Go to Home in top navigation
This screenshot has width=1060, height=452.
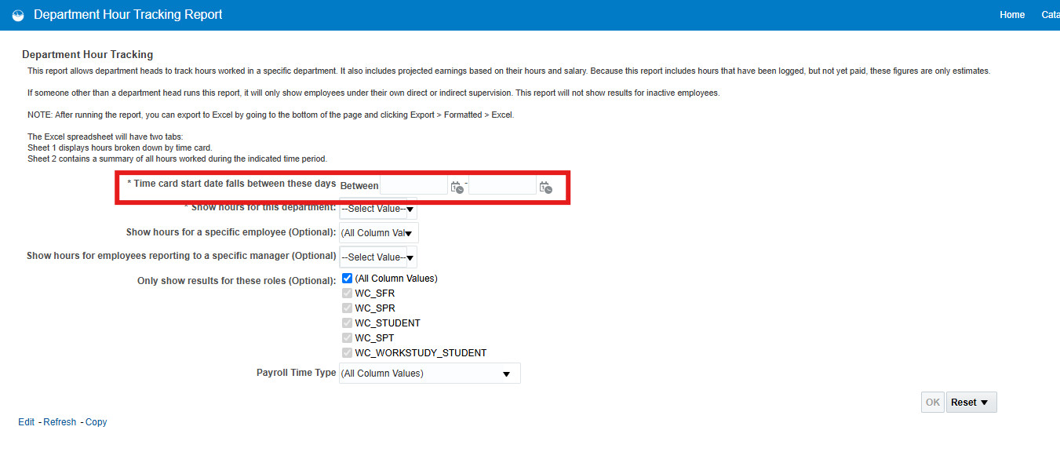pyautogui.click(x=1012, y=15)
